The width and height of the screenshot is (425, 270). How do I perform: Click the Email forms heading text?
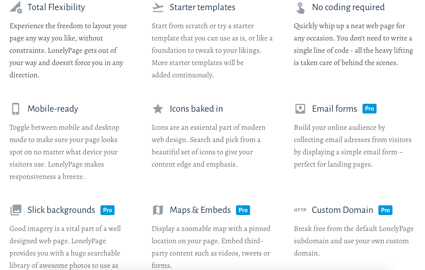pos(334,109)
